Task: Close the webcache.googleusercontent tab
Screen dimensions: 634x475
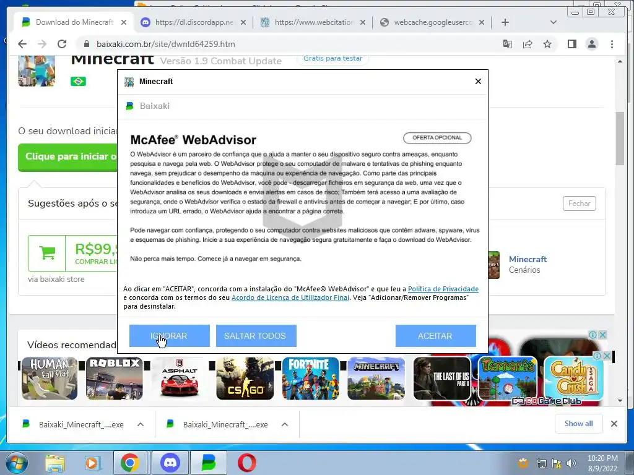Action: 482,22
